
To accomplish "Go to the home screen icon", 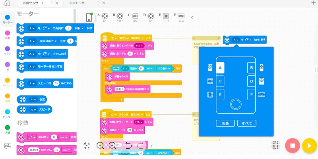I will click(x=7, y=3).
